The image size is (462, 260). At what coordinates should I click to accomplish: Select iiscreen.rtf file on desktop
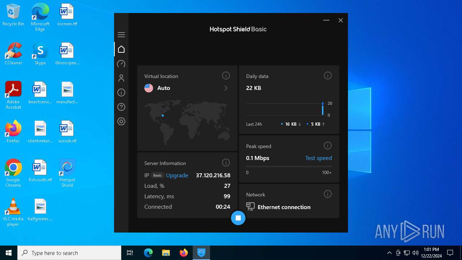[x=67, y=15]
